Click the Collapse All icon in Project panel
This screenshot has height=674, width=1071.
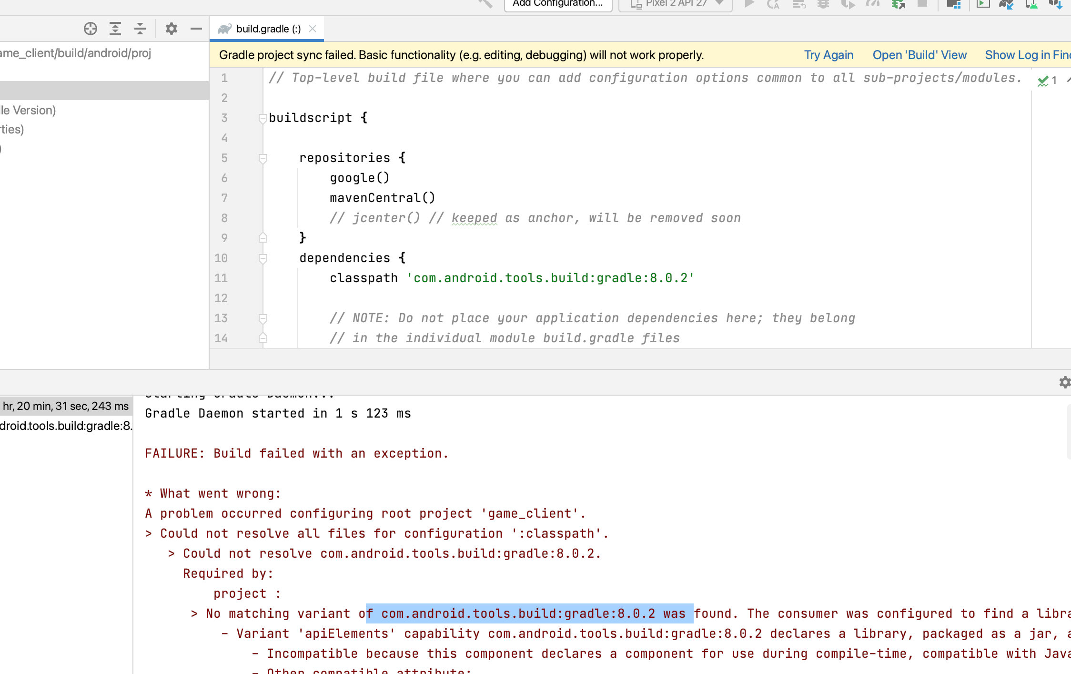point(140,29)
